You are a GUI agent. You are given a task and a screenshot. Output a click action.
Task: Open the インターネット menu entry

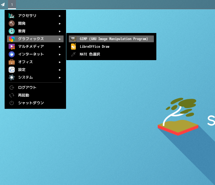(x=35, y=54)
